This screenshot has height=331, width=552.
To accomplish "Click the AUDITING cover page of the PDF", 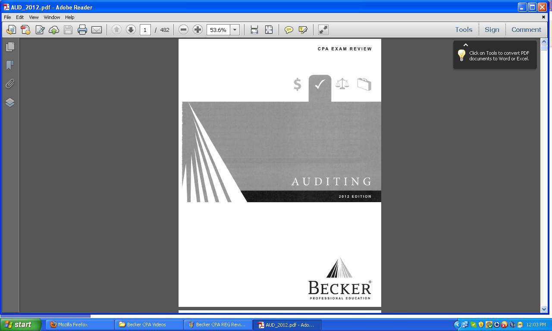I will 280,173.
